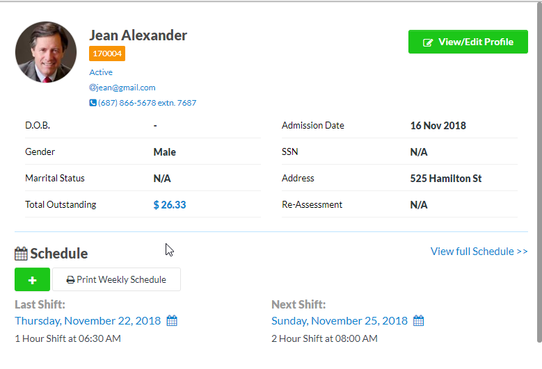Click the Jean Alexander name heading
Viewport: 542px width, 369px height.
(138, 35)
